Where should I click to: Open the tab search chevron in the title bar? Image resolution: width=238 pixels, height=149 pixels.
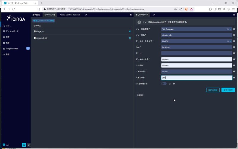213,3
